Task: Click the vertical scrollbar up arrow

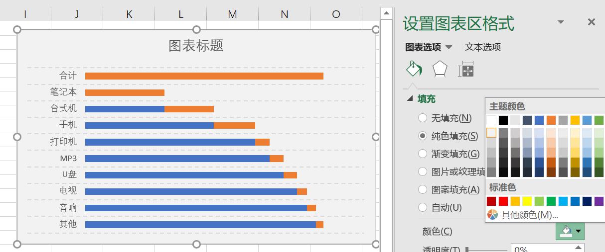Action: pos(387,13)
